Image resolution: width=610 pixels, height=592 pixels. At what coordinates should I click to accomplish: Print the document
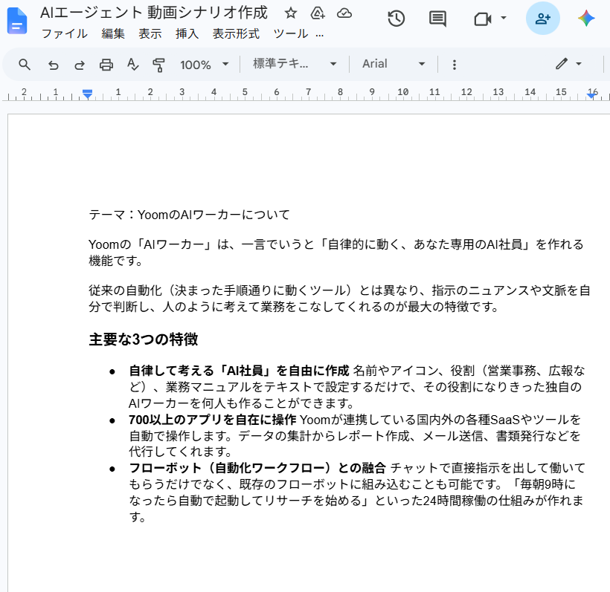(106, 64)
